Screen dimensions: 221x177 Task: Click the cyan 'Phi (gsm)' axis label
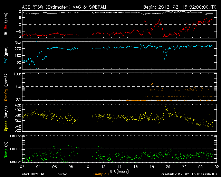[x=6, y=55]
